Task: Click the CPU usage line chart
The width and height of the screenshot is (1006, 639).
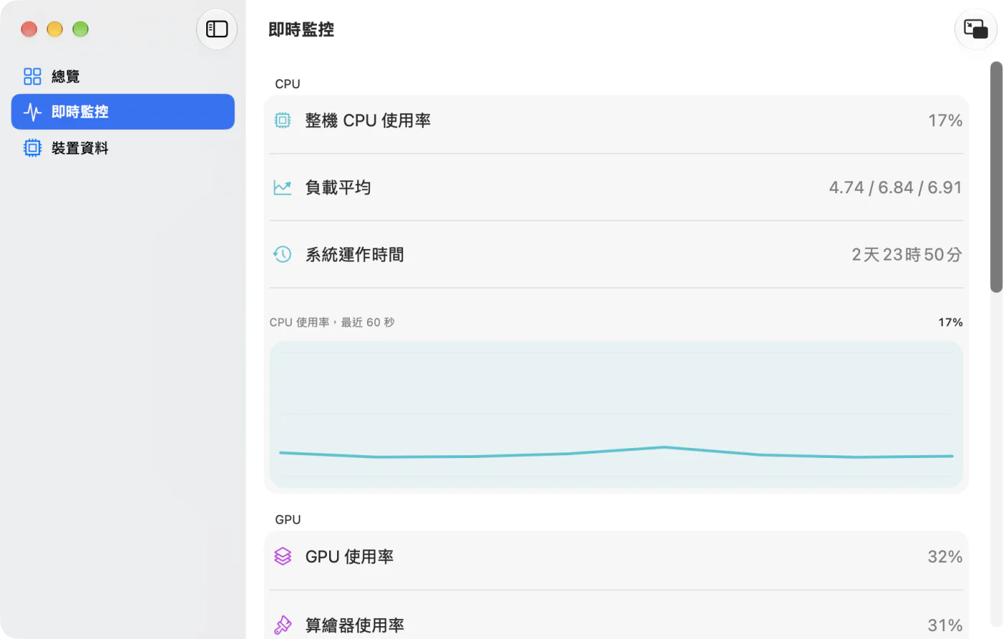Action: 616,415
